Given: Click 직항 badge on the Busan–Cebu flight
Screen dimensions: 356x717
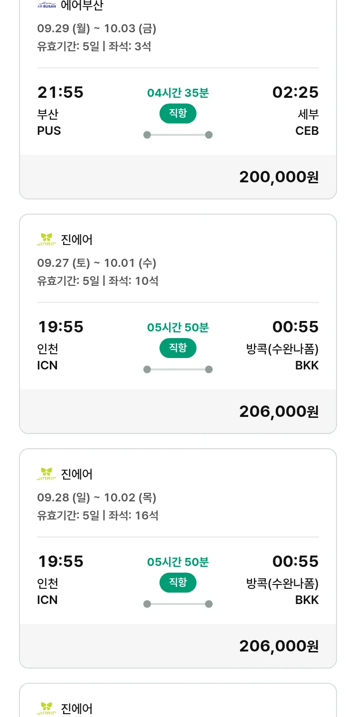Looking at the screenshot, I should coord(178,113).
